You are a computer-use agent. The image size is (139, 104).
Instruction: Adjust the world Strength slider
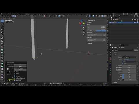coord(130,80)
